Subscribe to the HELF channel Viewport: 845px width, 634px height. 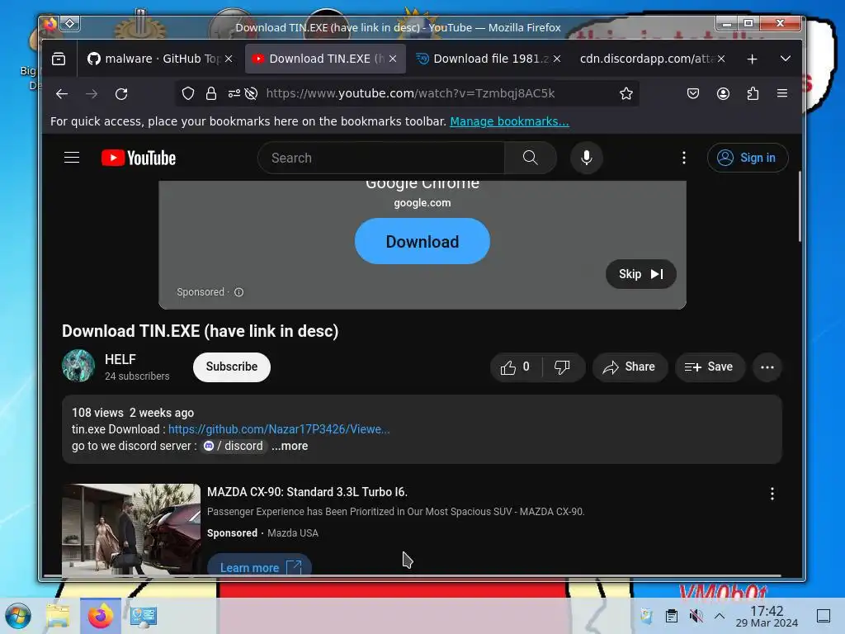tap(232, 367)
